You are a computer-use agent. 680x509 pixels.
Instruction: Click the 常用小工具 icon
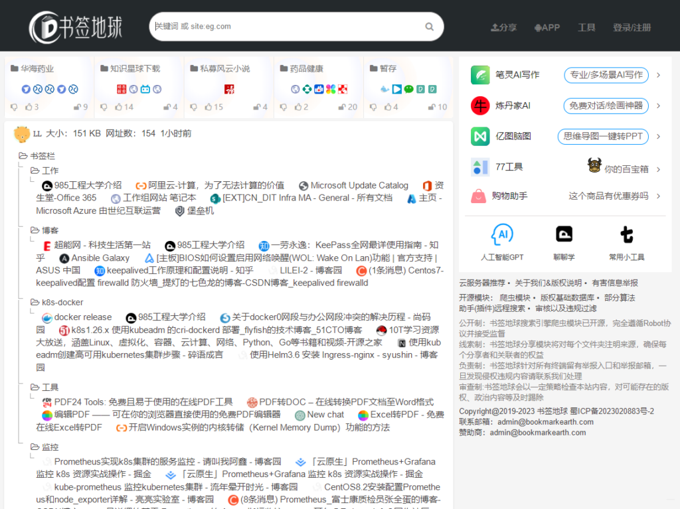click(x=626, y=236)
